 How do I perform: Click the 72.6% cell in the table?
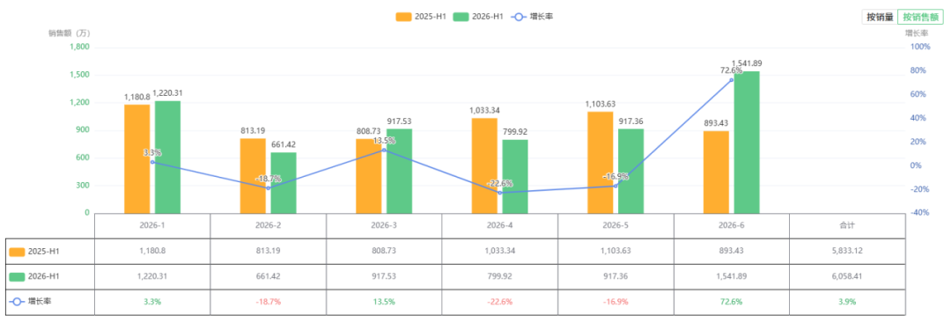732,302
